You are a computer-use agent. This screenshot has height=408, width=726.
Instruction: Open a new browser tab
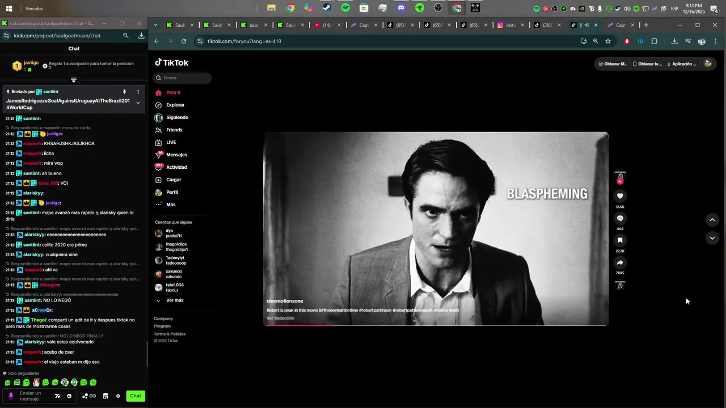pyautogui.click(x=646, y=25)
